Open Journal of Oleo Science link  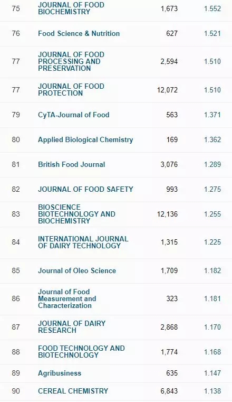click(x=77, y=270)
